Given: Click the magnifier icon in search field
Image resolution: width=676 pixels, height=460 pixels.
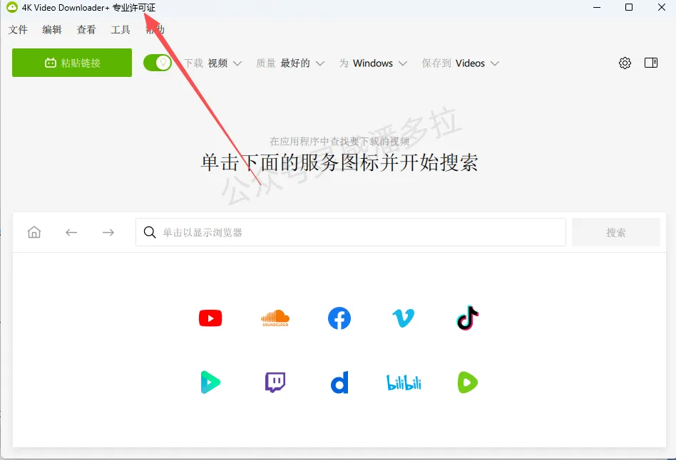Looking at the screenshot, I should [x=150, y=233].
